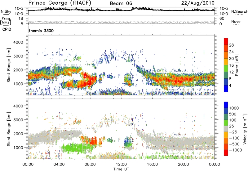The height and width of the screenshot is (171, 248).
Task: Pick the yellow velocity swatch between -25 and -100
Action: tap(226, 135)
